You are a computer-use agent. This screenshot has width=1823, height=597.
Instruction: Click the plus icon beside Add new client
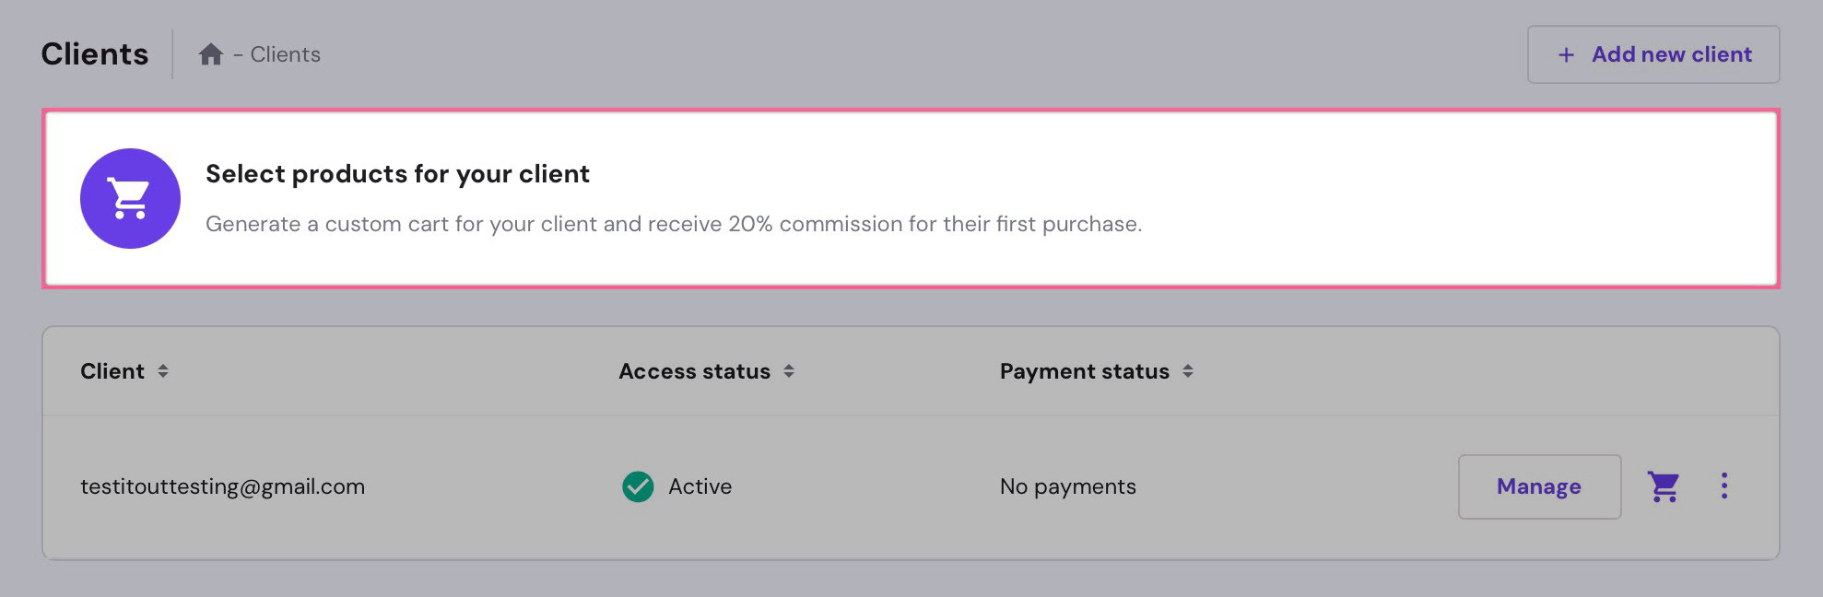(x=1566, y=55)
